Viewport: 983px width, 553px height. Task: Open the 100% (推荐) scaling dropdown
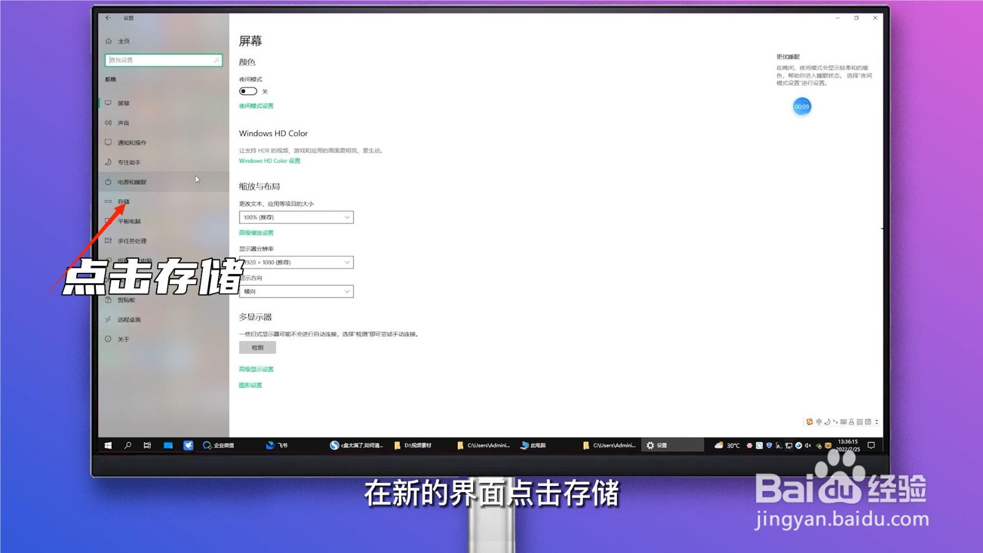pos(296,217)
